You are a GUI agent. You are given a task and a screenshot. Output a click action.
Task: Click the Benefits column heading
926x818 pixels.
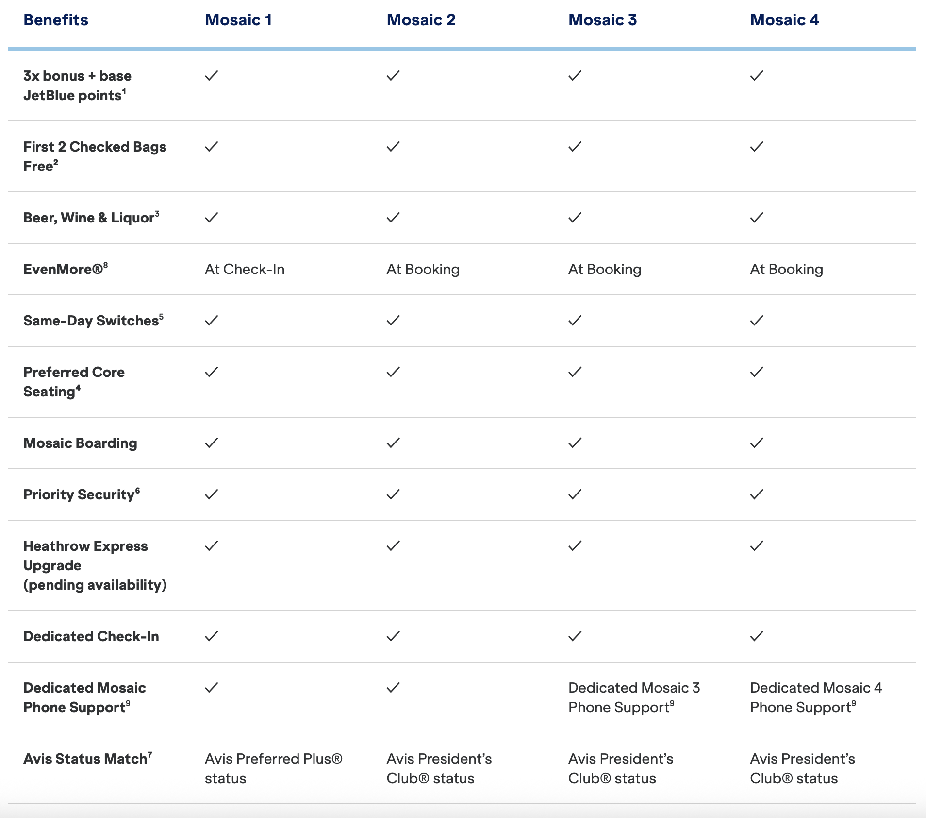(x=56, y=20)
